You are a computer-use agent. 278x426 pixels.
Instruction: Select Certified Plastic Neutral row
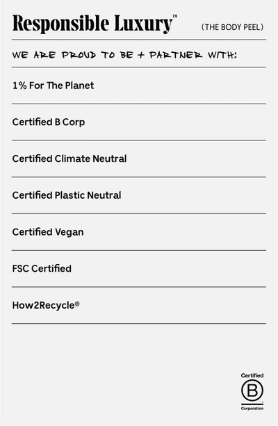tap(138, 195)
